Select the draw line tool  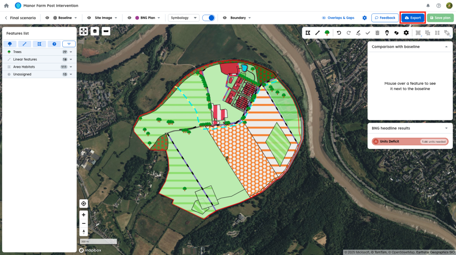pos(318,33)
